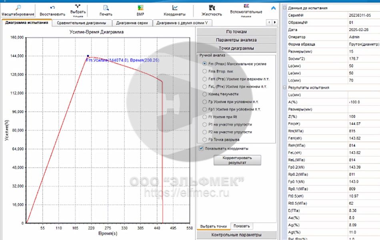
Task: Switch to the Выбрать точки bottom tab
Action: click(x=213, y=226)
